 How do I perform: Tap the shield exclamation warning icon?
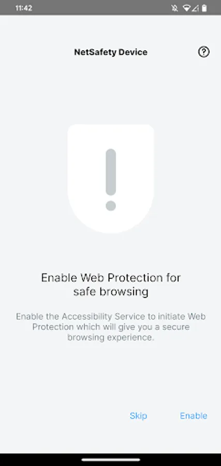point(111,179)
